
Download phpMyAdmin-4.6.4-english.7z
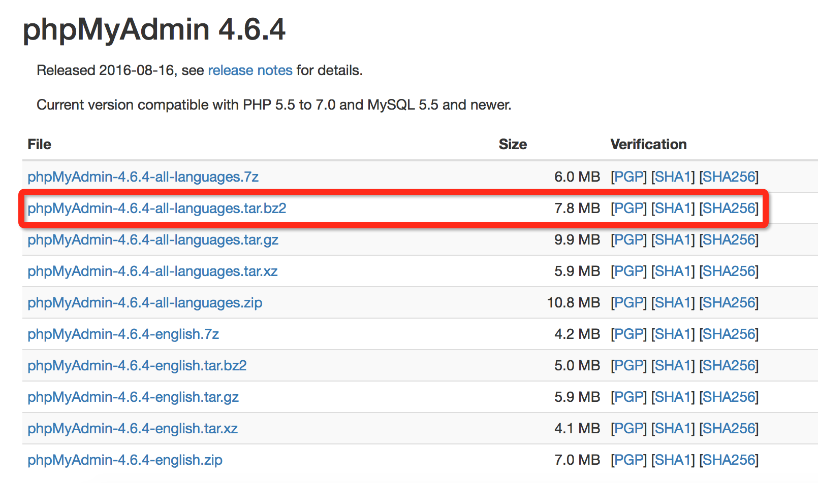pyautogui.click(x=123, y=334)
